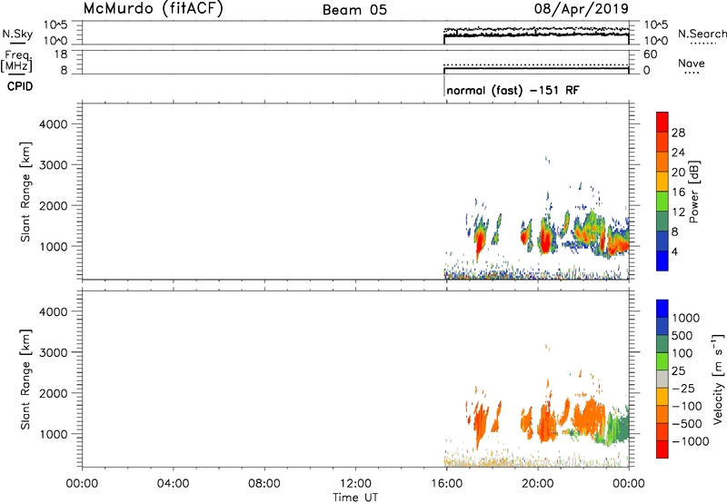Image resolution: width=727 pixels, height=503 pixels.
Task: Click the 04:00 time axis tick label
Action: (173, 484)
